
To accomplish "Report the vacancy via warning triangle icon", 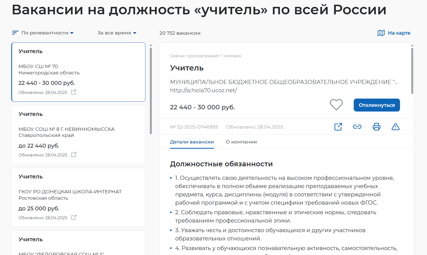I will [396, 127].
